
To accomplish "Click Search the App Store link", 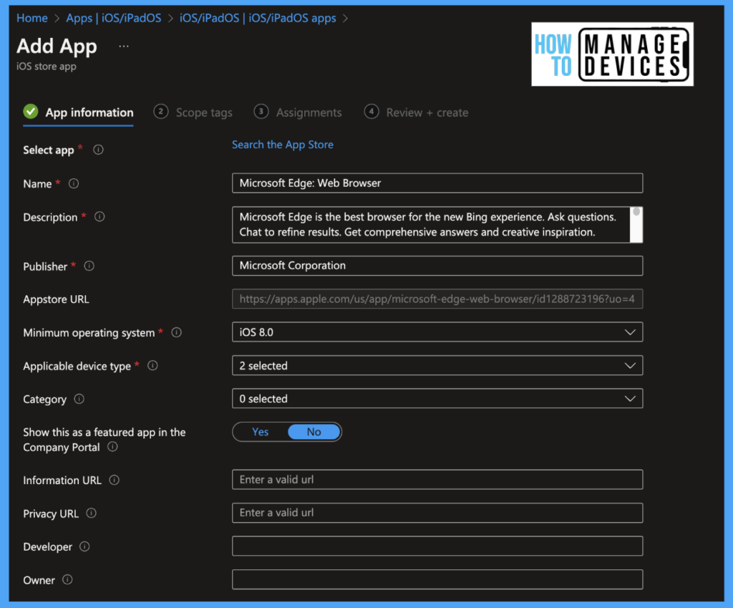I will 283,145.
